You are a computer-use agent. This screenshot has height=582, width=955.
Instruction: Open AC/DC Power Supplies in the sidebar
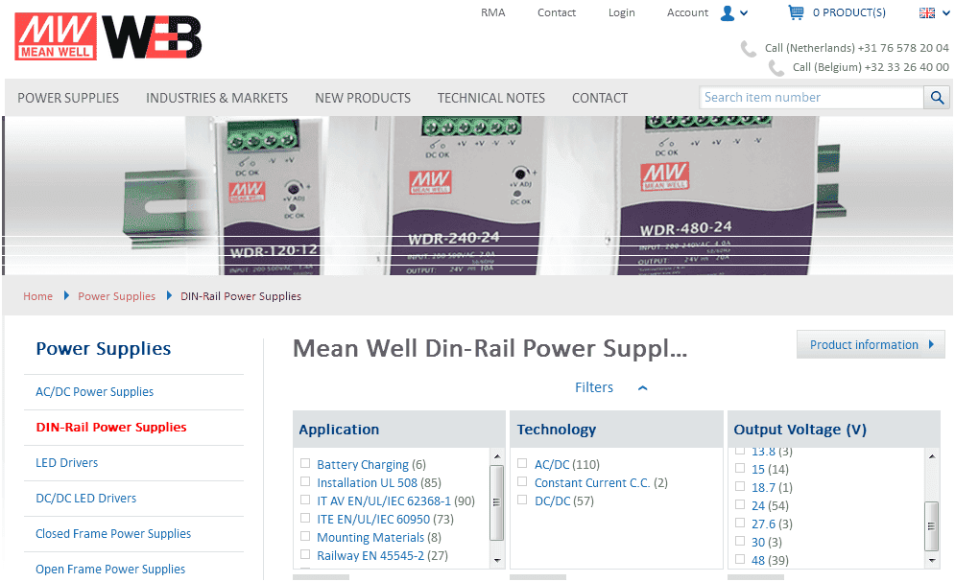tap(94, 391)
